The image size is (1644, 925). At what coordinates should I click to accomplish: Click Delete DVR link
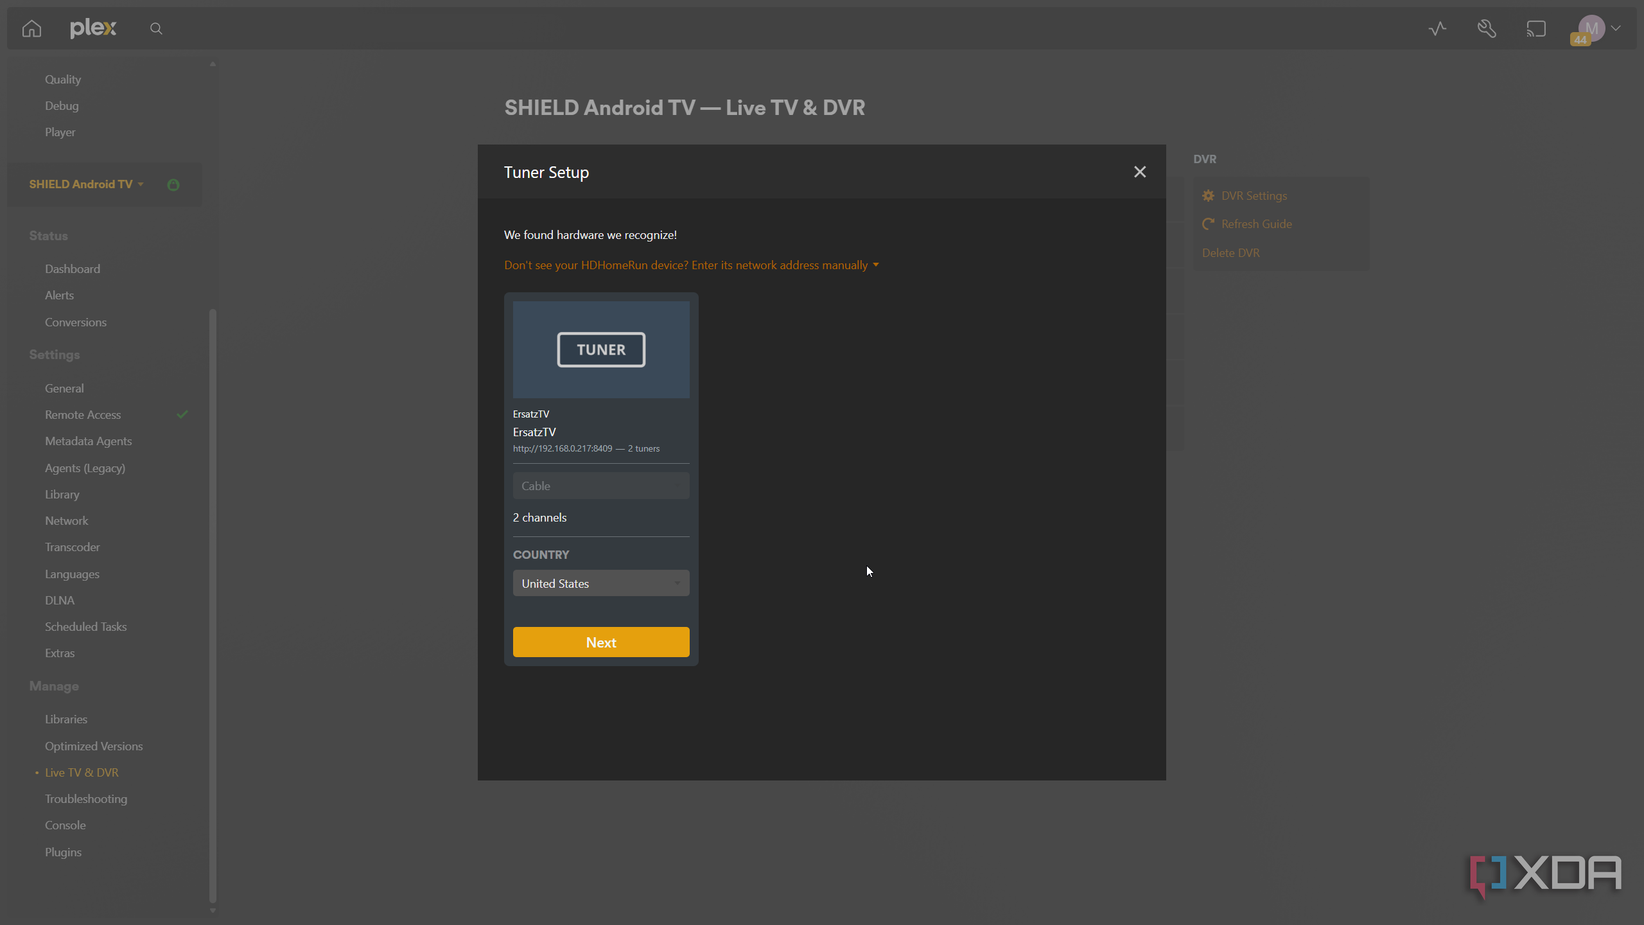(1230, 252)
